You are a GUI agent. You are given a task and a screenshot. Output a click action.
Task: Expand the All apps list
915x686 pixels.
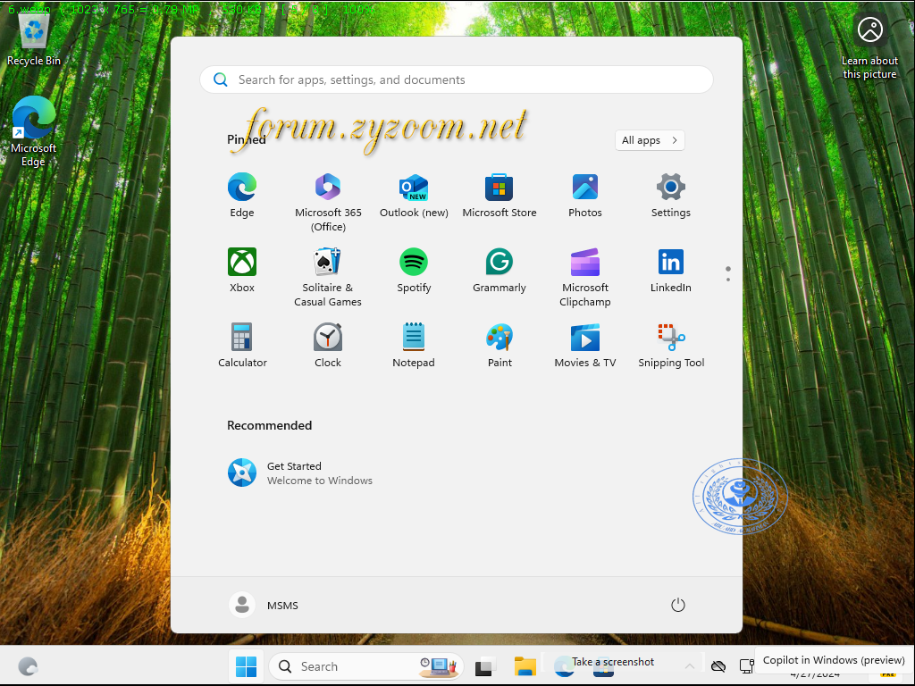[650, 140]
